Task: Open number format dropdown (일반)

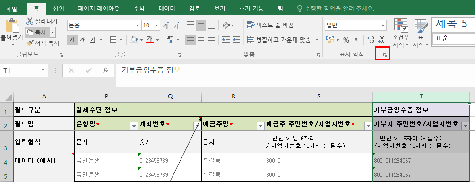Action: click(x=383, y=26)
